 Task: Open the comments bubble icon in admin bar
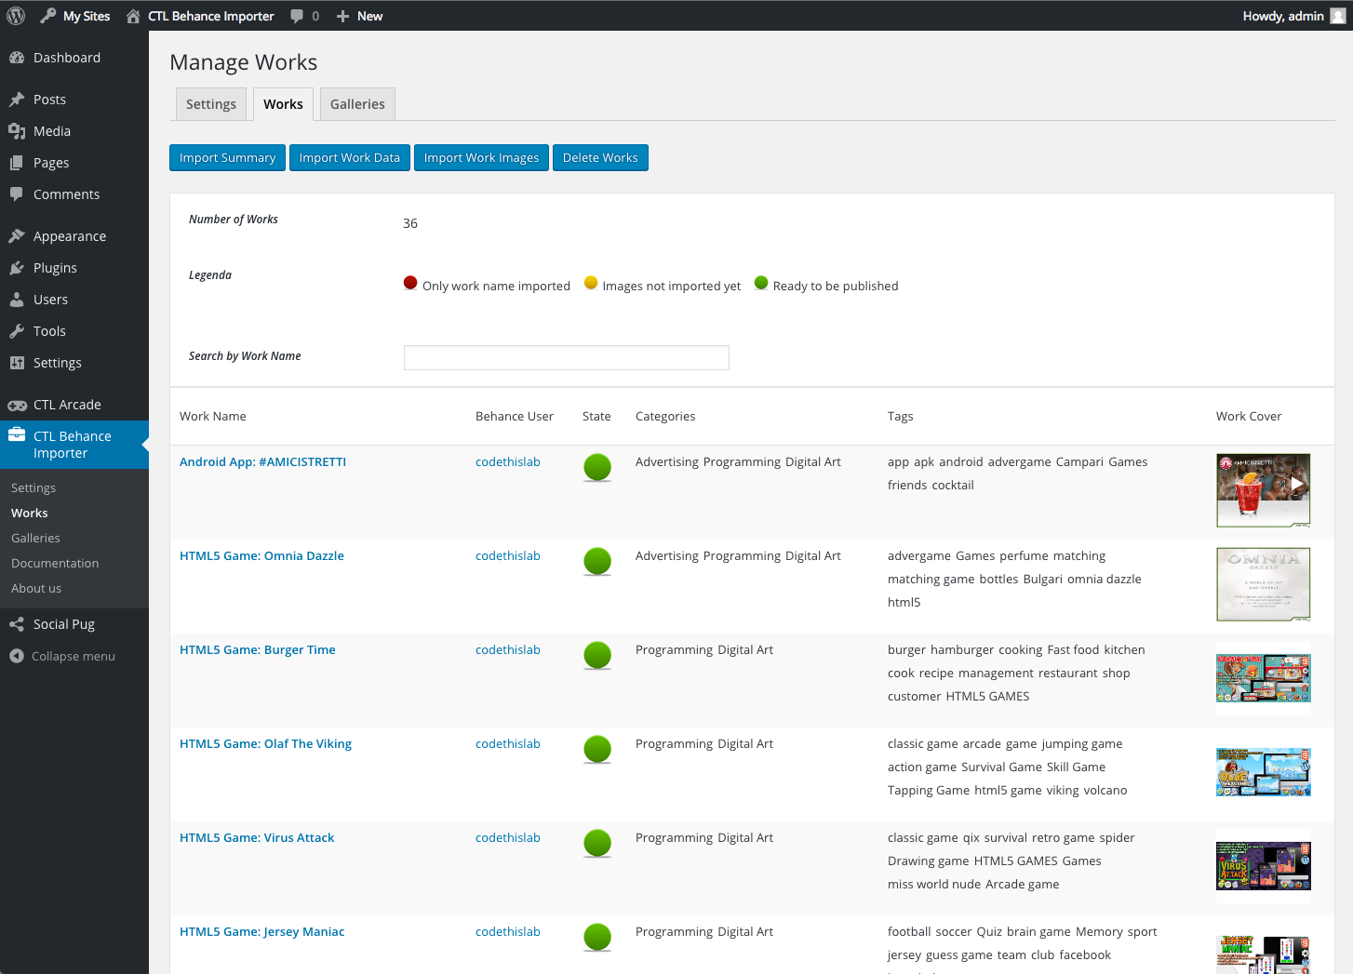(297, 16)
